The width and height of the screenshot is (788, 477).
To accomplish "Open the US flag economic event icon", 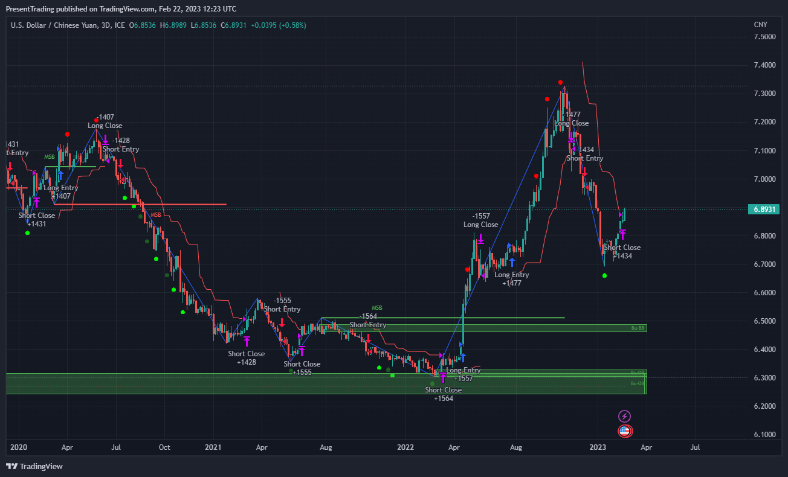I will point(625,431).
